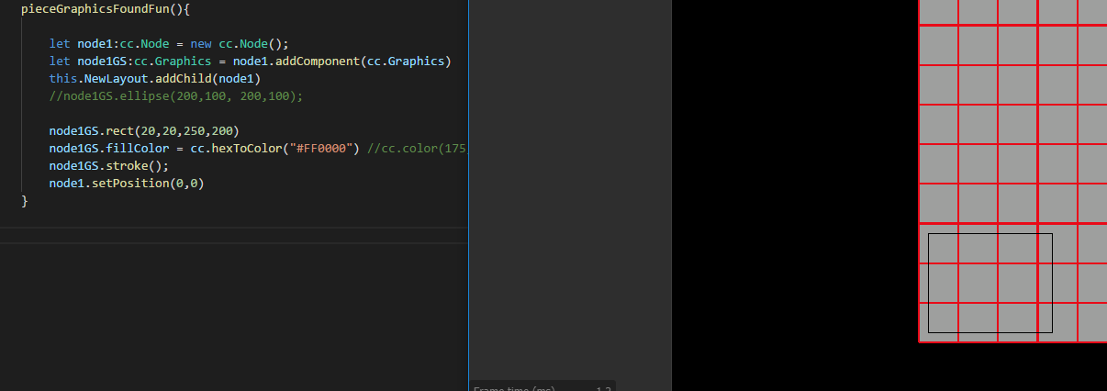Click the commented-out node1GS.ellipse line
Viewport: 1107px width, 391px height.
coord(176,96)
